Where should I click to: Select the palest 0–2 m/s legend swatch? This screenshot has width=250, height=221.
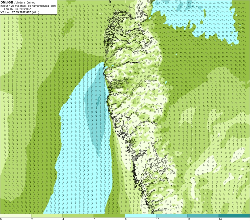[15, 216]
